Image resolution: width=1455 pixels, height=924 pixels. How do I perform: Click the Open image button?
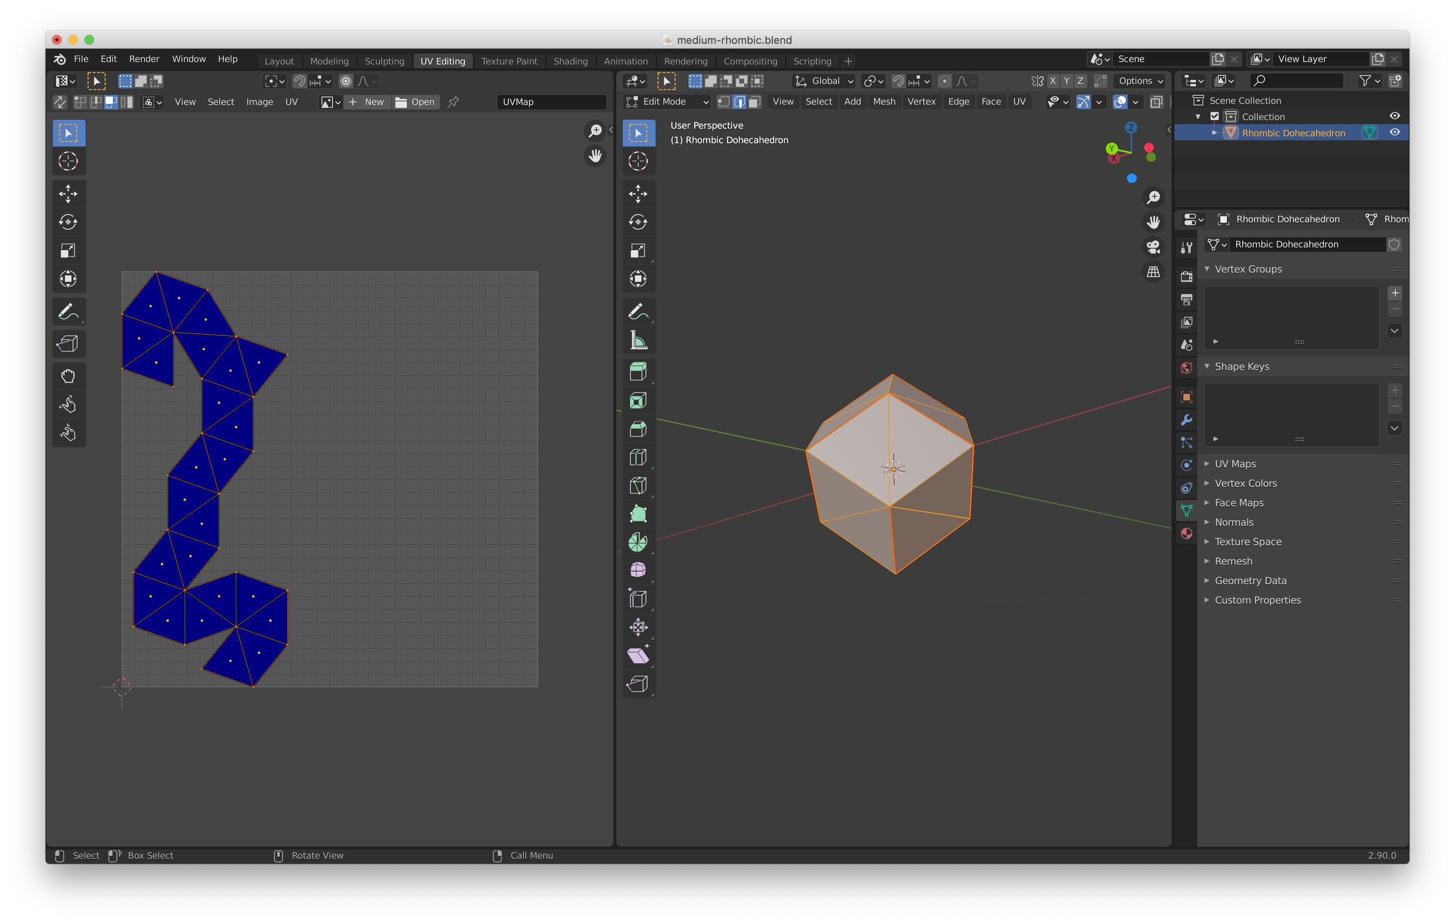pos(415,102)
